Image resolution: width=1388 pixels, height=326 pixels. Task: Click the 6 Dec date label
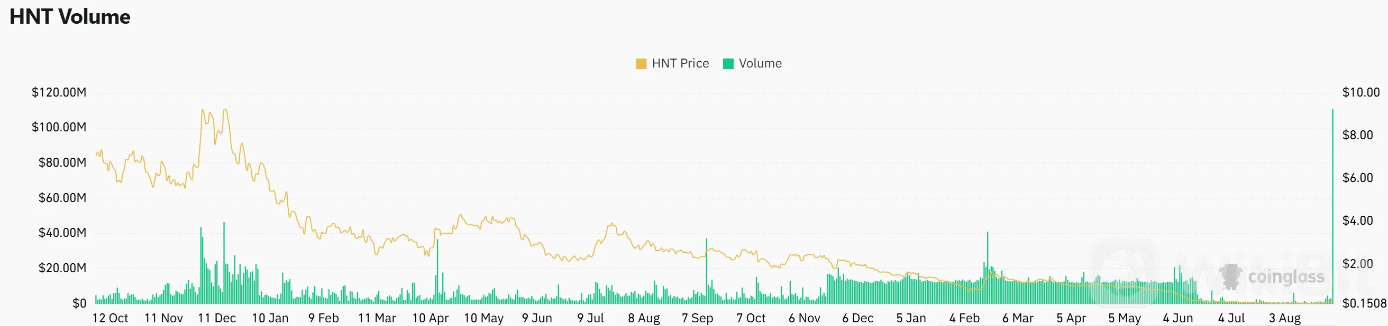858,319
